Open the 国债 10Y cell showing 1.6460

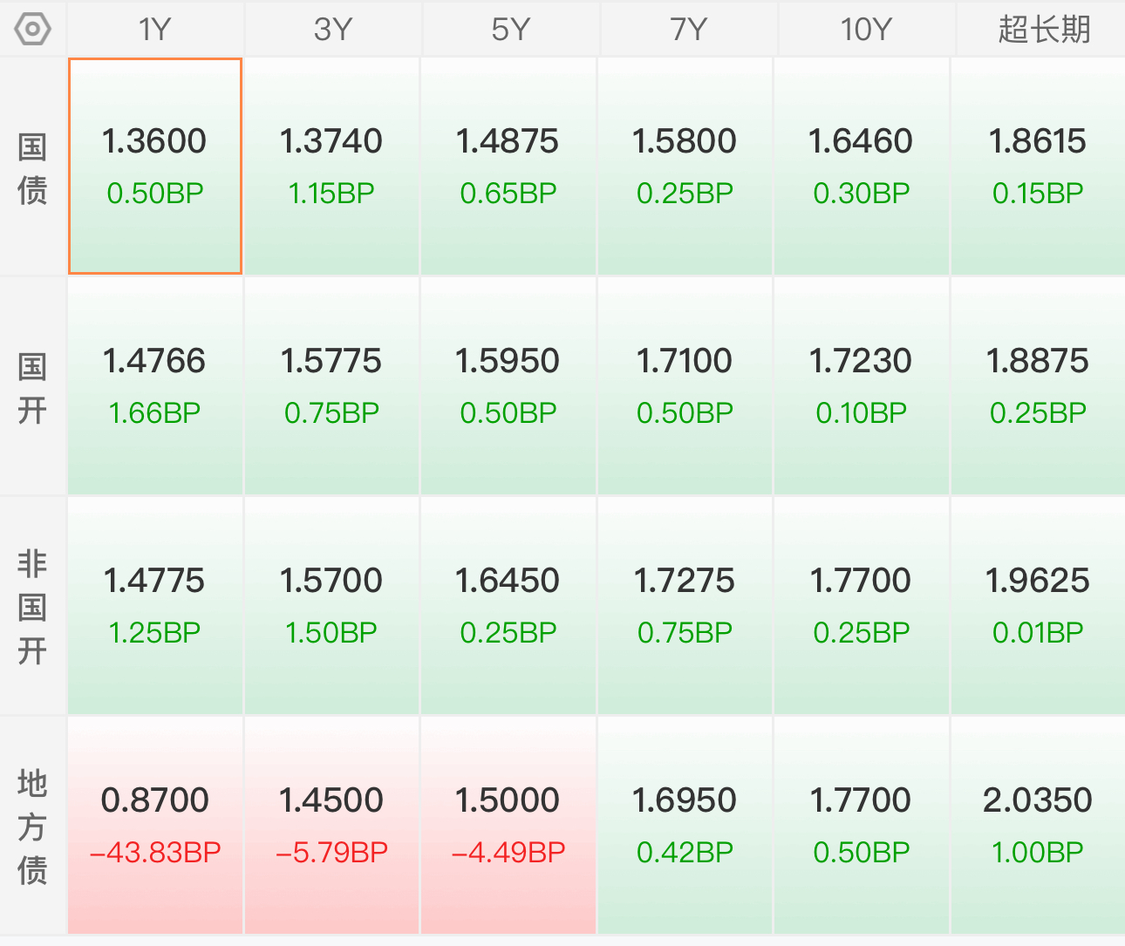pyautogui.click(x=861, y=167)
